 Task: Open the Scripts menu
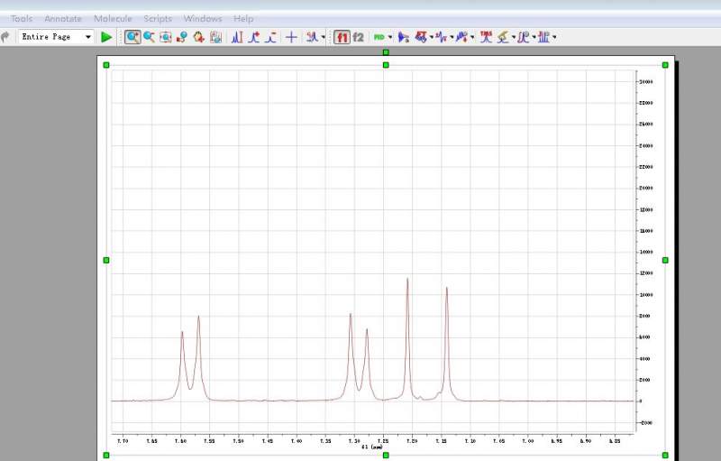(x=158, y=18)
